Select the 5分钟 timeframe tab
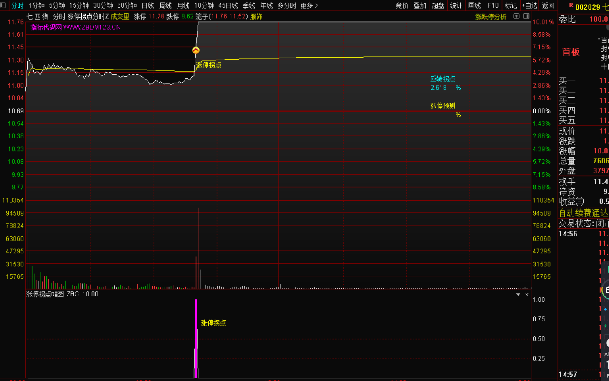This screenshot has height=381, width=609. (57, 5)
